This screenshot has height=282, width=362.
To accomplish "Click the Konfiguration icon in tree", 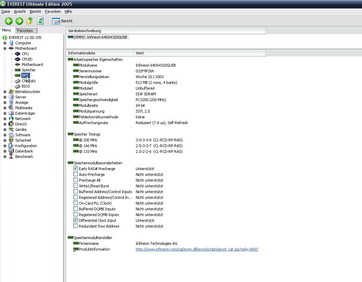I will tap(11, 146).
